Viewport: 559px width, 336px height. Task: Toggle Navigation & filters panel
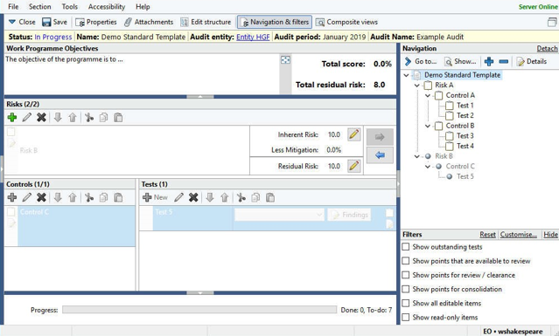coord(275,22)
